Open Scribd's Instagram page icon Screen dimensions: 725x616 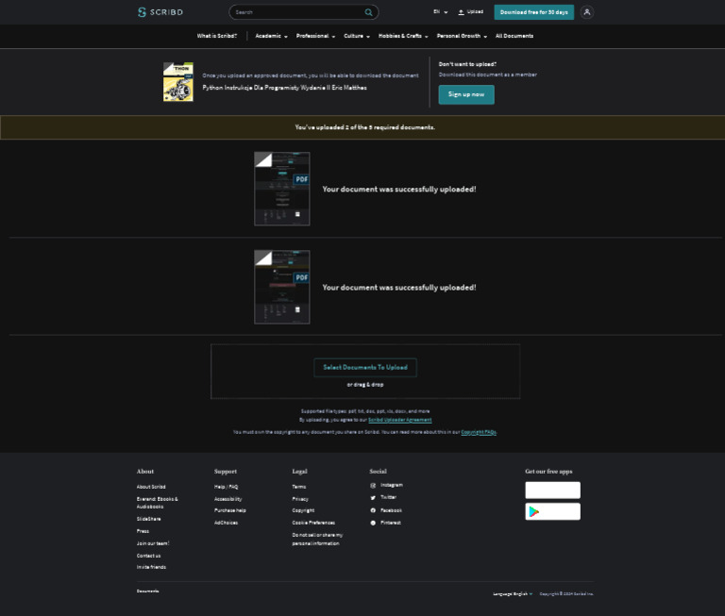[x=373, y=485]
